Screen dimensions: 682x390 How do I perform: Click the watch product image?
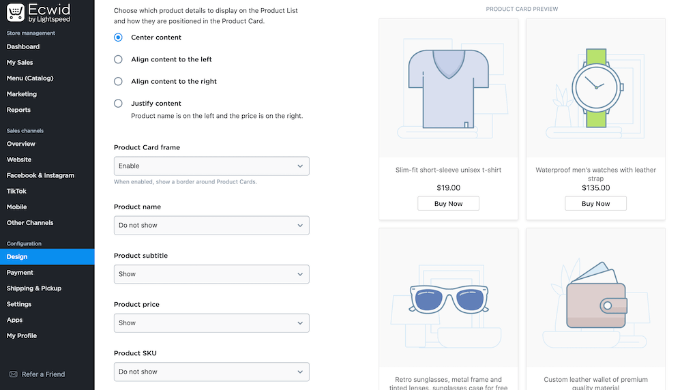595,87
